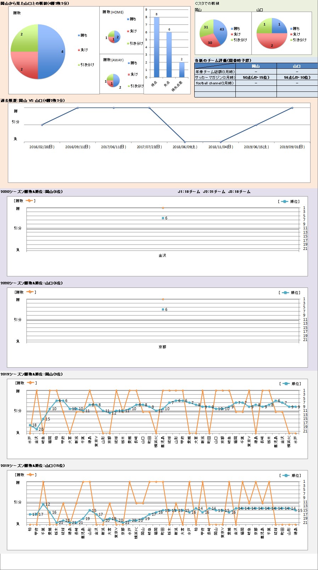The image size is (318, 570).
Task: Click the 2016/09/11(日) date label
Action: [78, 147]
